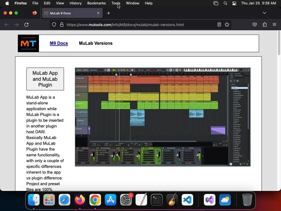Open the tracking protection shield icon
The width and height of the screenshot is (281, 211).
[54, 25]
